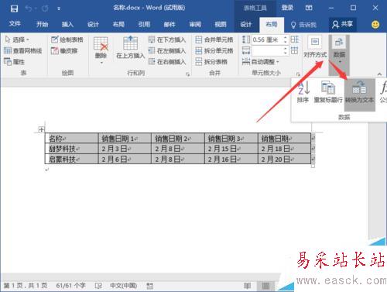Switch to read mode view icon
Image resolution: width=387 pixels, height=292 pixels.
coord(247,286)
